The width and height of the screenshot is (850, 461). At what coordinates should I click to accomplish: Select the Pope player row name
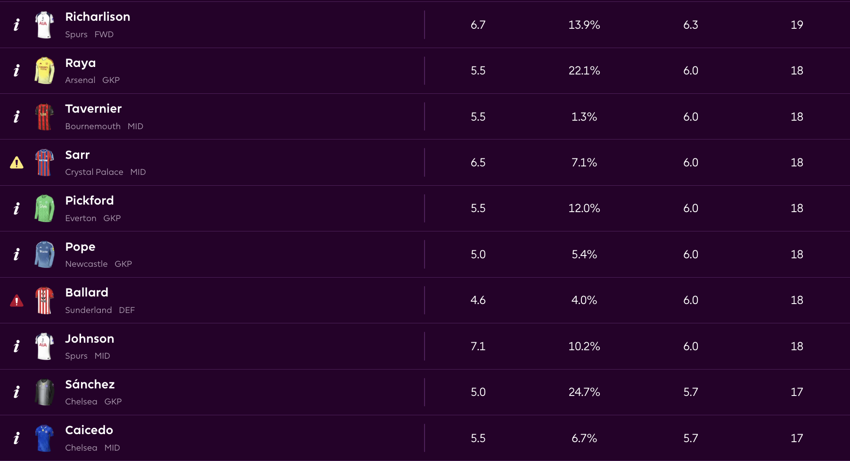tap(80, 247)
